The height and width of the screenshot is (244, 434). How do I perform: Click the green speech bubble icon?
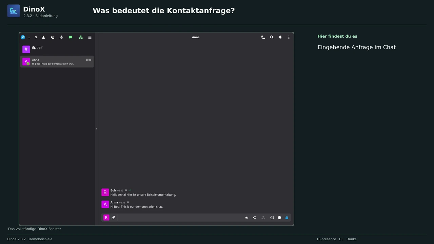tap(71, 37)
